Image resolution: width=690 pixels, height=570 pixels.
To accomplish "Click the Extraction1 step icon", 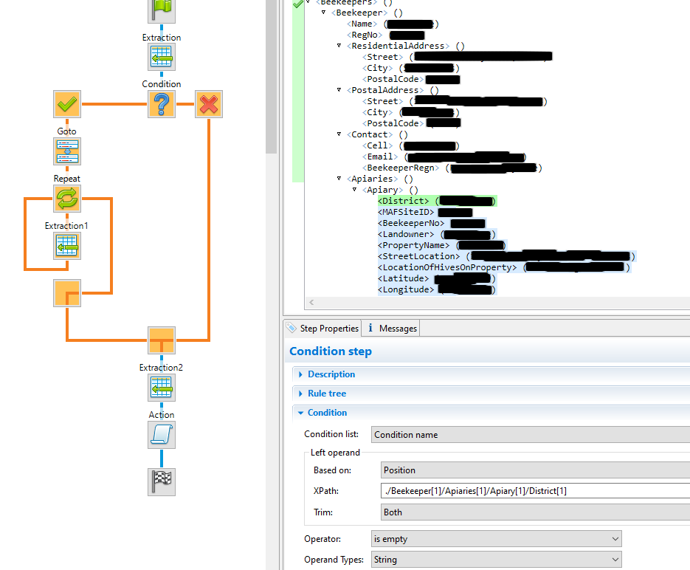I will pyautogui.click(x=67, y=246).
